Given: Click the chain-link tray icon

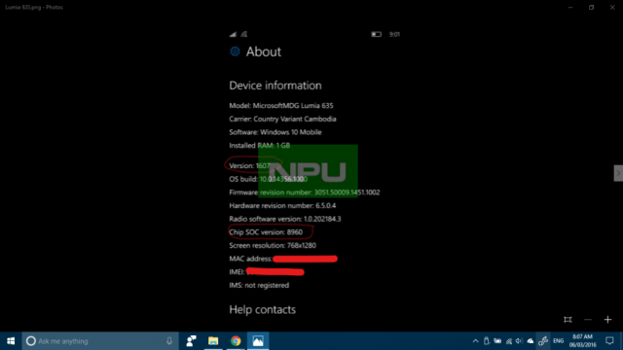Looking at the screenshot, I should [543, 341].
